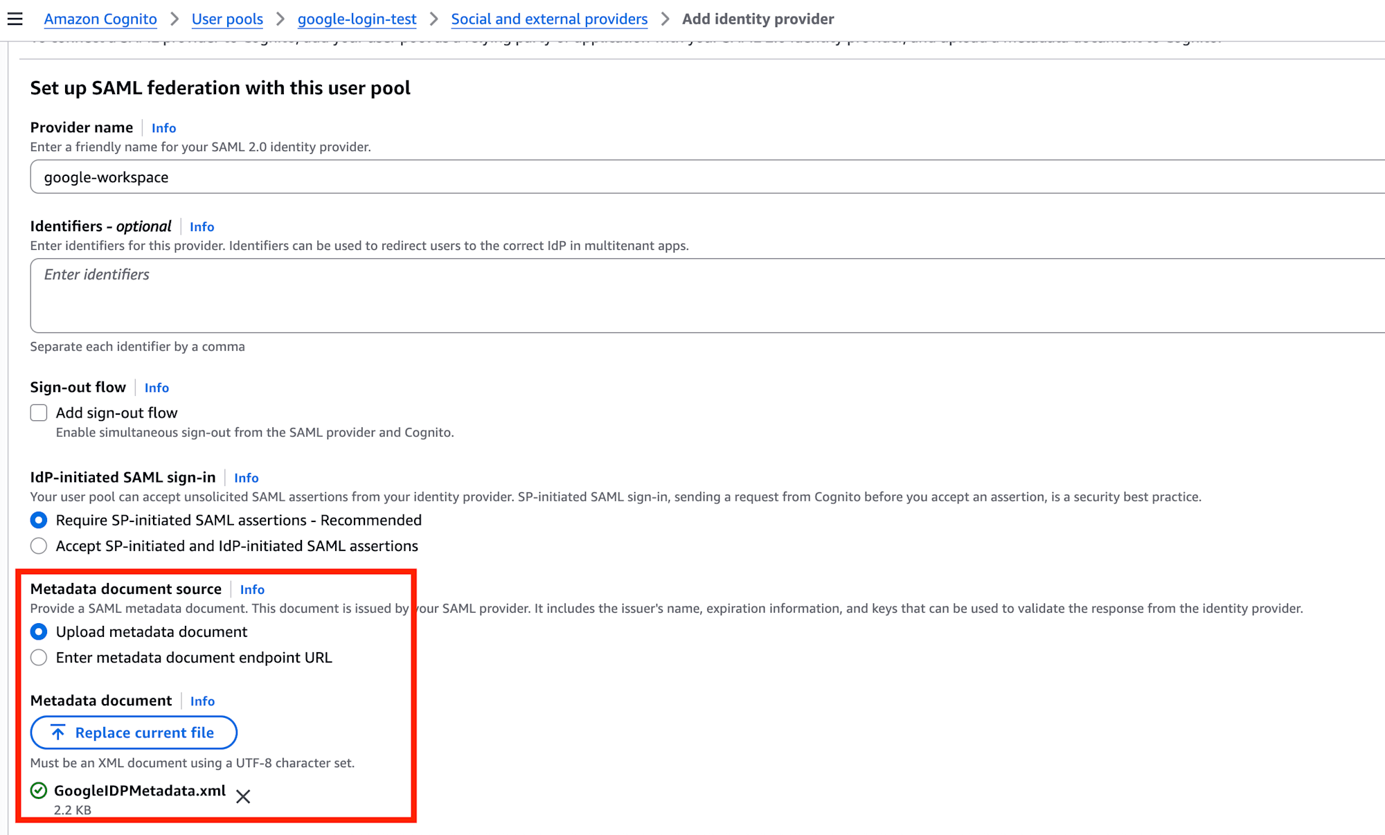This screenshot has width=1385, height=835.
Task: Go to Amazon Cognito breadcrumb
Action: [x=100, y=19]
